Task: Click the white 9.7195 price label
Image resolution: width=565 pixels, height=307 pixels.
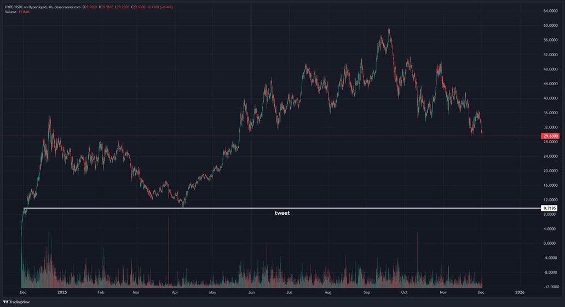Action: (x=549, y=208)
